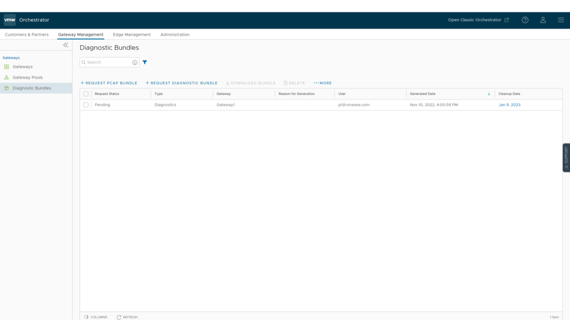570x320 pixels.
Task: Switch to Edge Management tab
Action: click(131, 35)
